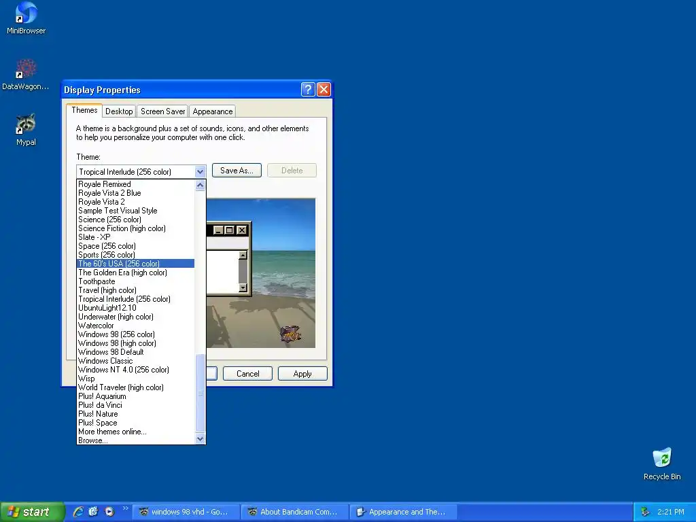Select the Mypal raccoon desktop icon
The image size is (696, 522).
pyautogui.click(x=26, y=130)
